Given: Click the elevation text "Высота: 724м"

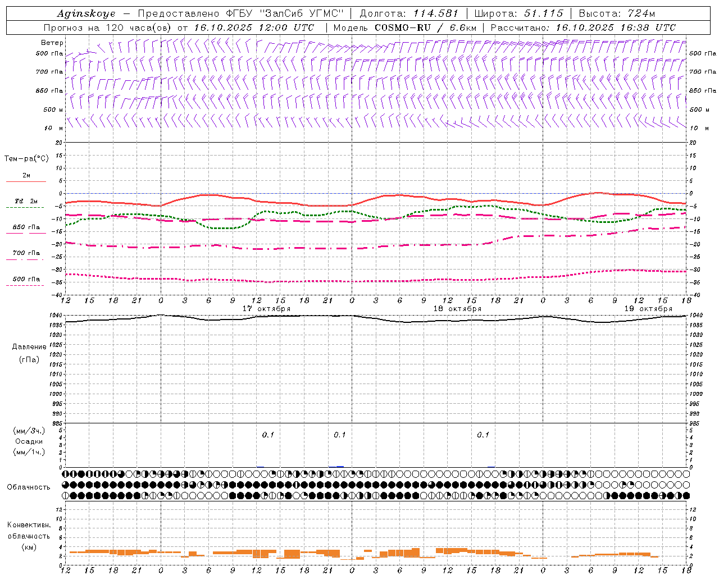Looking at the screenshot, I should point(617,13).
